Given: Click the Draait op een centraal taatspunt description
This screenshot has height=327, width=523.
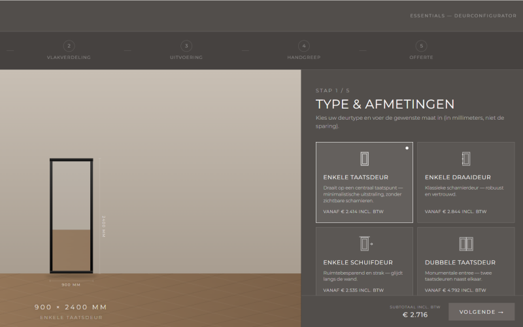Looking at the screenshot, I should point(363,194).
